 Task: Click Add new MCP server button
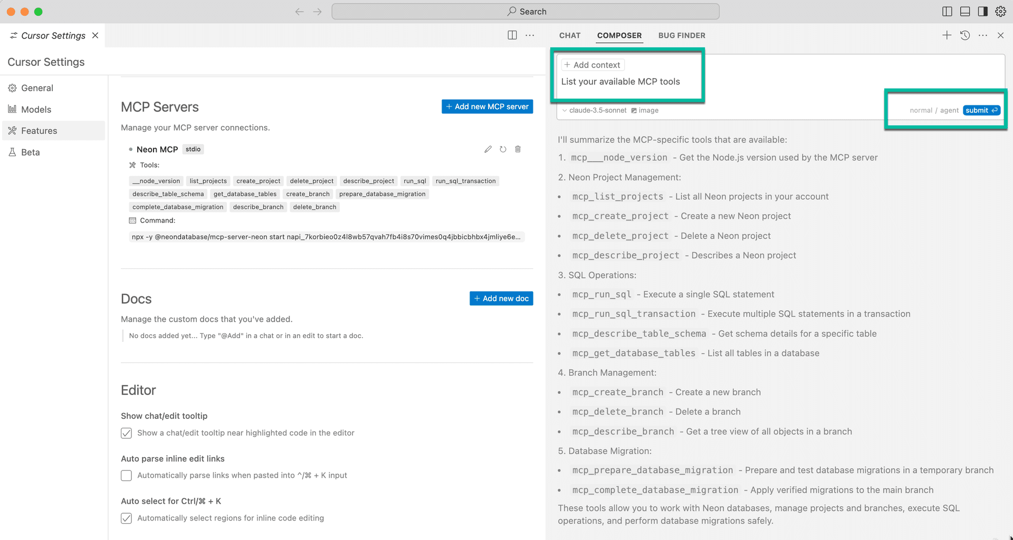[487, 107]
